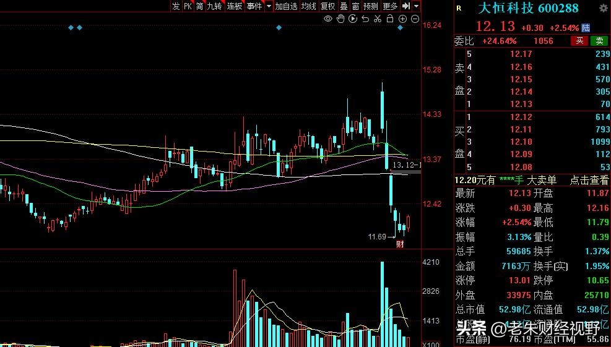Screen dimensions: 611x347
Task: Open the 事件 events menu
Action: (x=254, y=6)
